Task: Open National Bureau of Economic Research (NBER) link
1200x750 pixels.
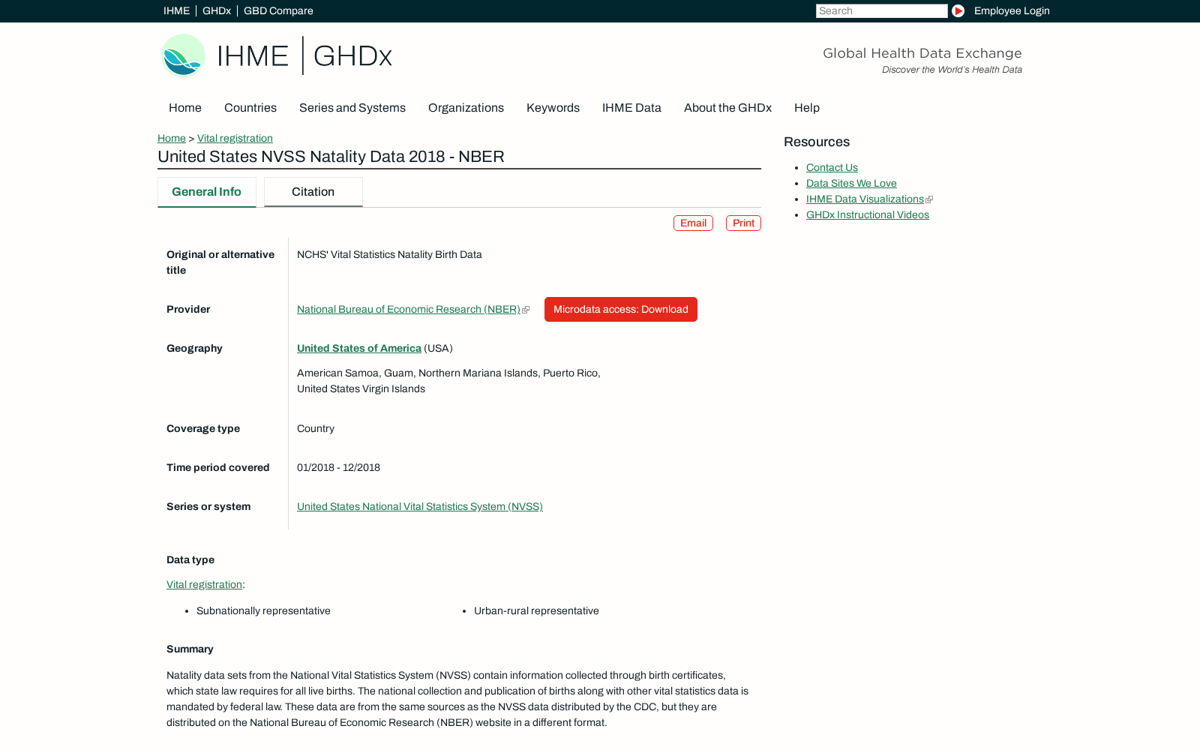Action: pyautogui.click(x=409, y=309)
